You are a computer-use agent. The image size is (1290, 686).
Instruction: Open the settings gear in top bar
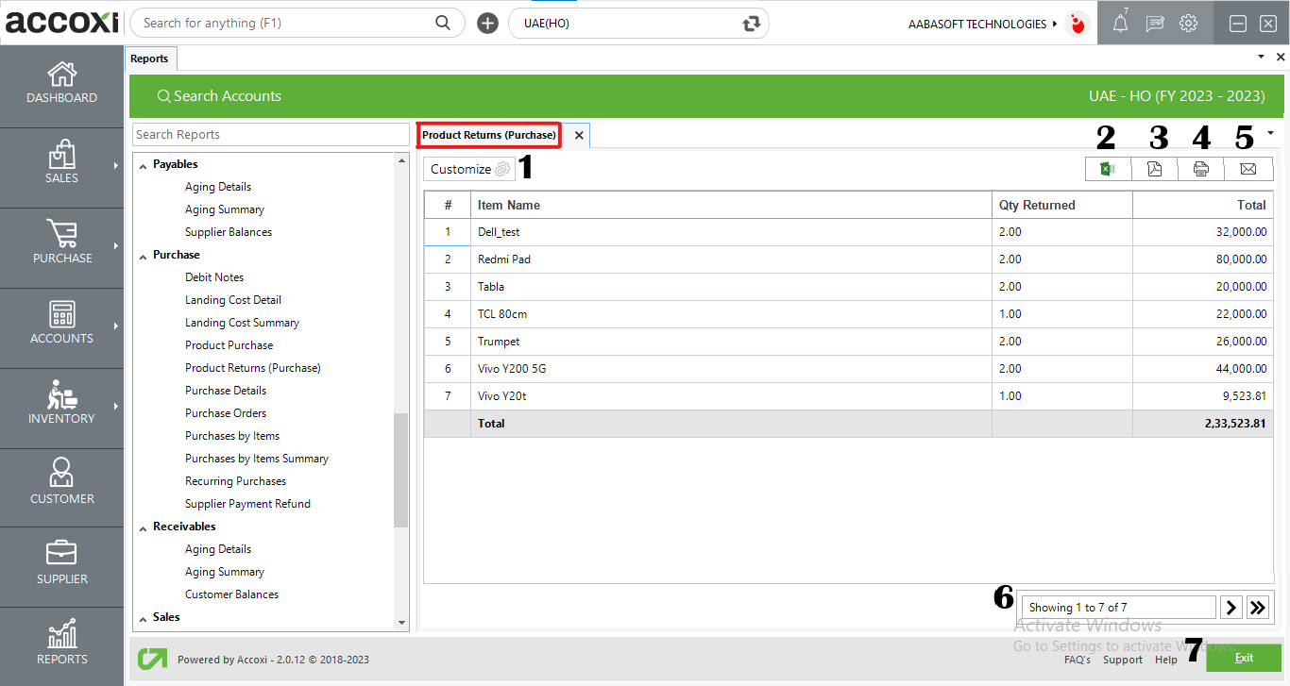pyautogui.click(x=1188, y=23)
